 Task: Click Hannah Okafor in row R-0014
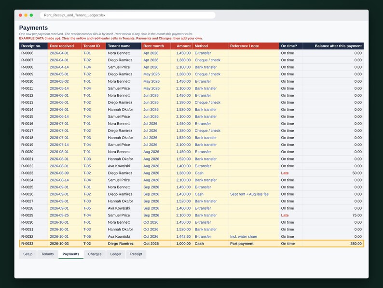[x=123, y=110]
